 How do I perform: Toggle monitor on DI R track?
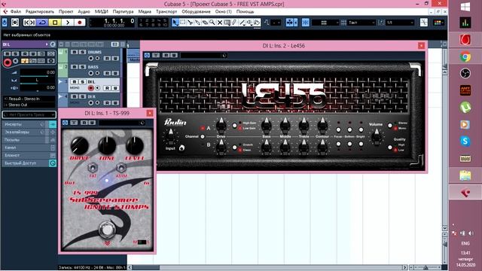(97, 103)
